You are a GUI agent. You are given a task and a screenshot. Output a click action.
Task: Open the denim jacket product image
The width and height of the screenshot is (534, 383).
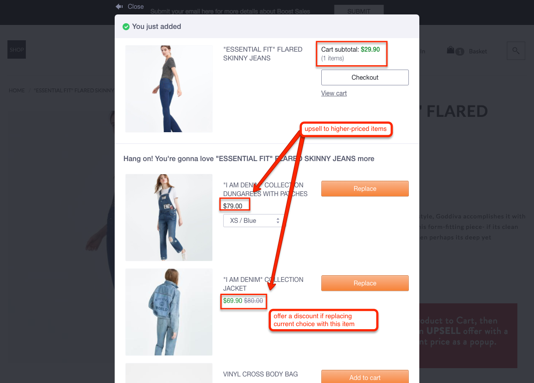pos(169,312)
